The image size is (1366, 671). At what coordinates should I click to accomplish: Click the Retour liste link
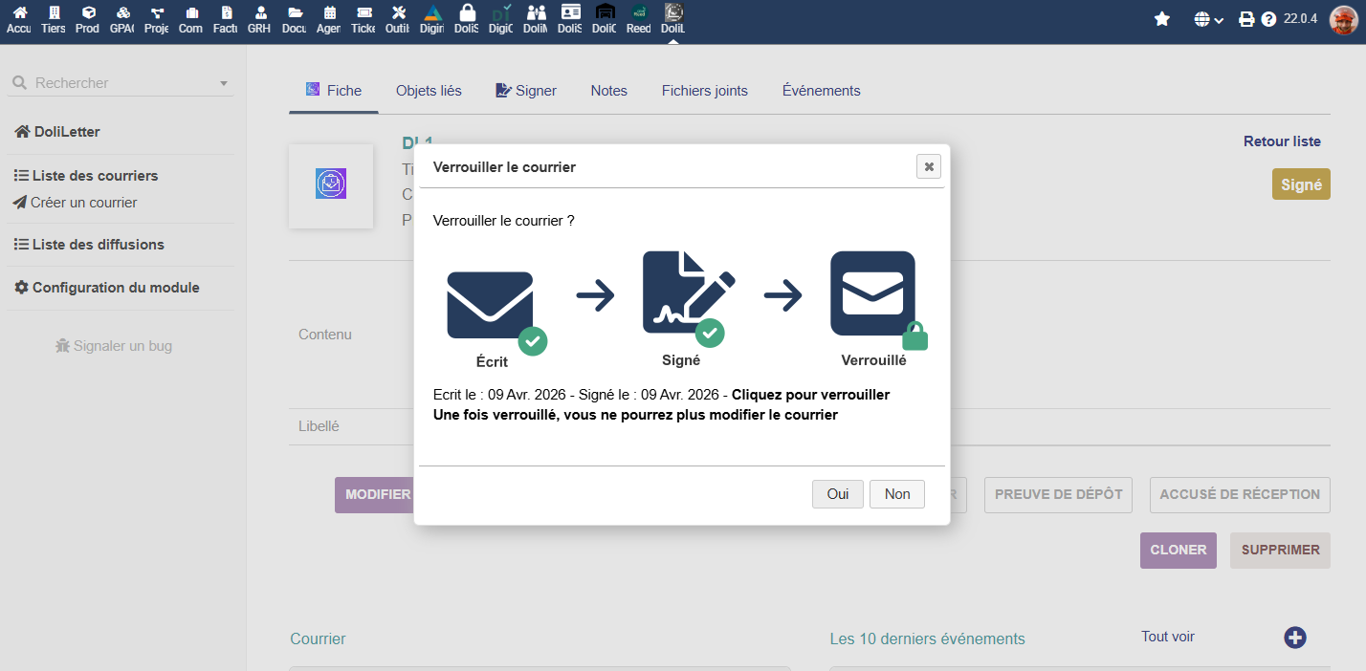[1282, 141]
